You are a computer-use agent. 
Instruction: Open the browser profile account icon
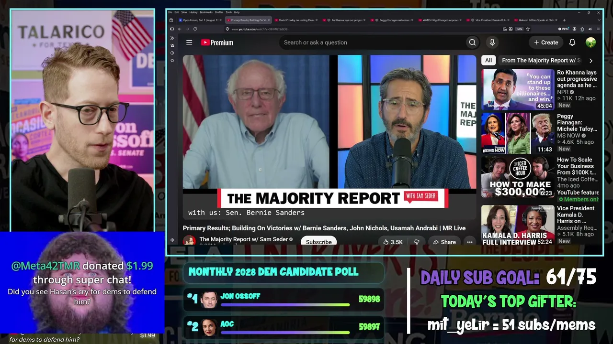(x=574, y=29)
